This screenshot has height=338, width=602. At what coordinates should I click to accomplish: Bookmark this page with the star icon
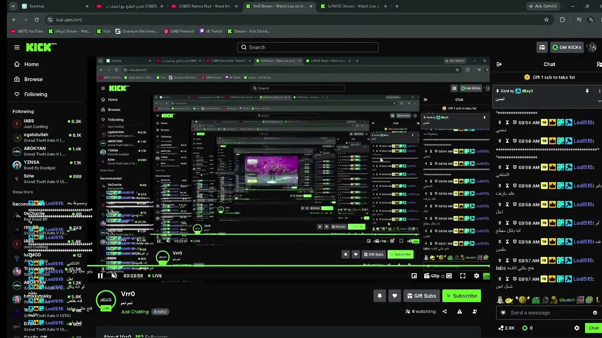[547, 20]
